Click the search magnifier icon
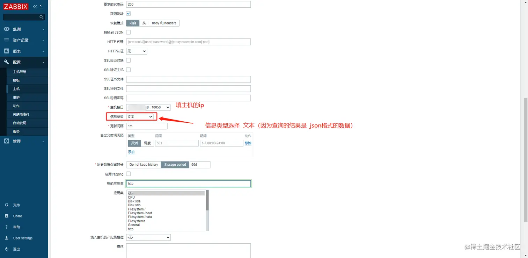The width and height of the screenshot is (528, 258). click(x=42, y=17)
